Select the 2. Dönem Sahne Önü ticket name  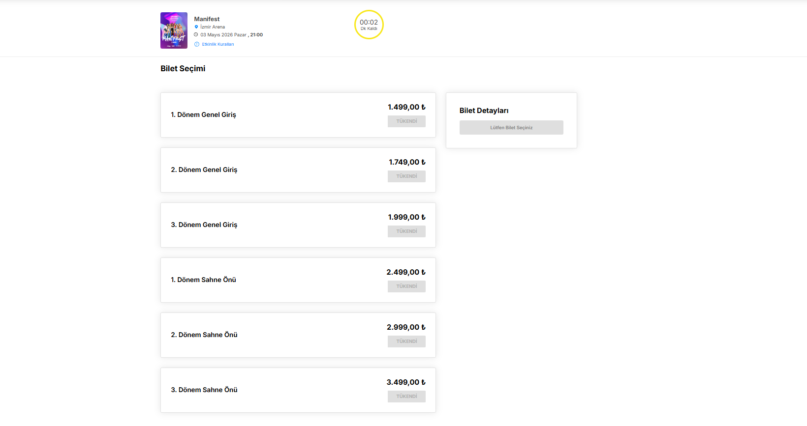click(204, 335)
